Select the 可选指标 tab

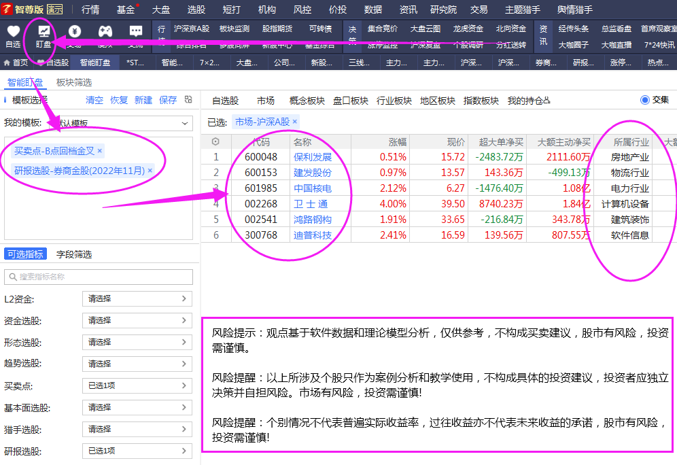click(25, 254)
